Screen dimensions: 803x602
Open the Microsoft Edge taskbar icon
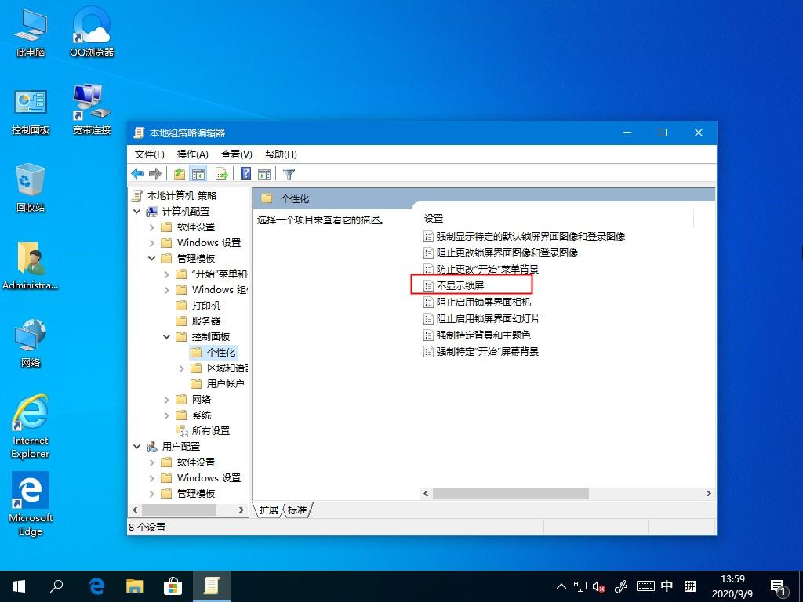pos(96,586)
